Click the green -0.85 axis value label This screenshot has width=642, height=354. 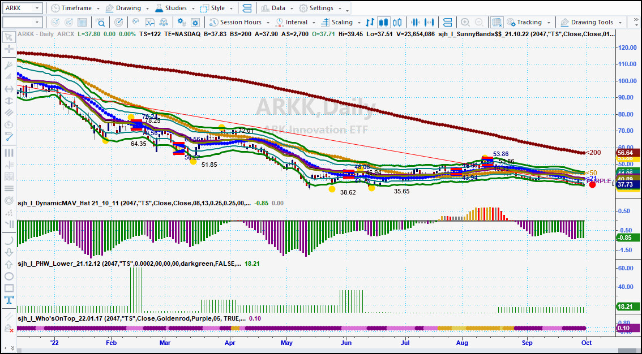tap(629, 238)
